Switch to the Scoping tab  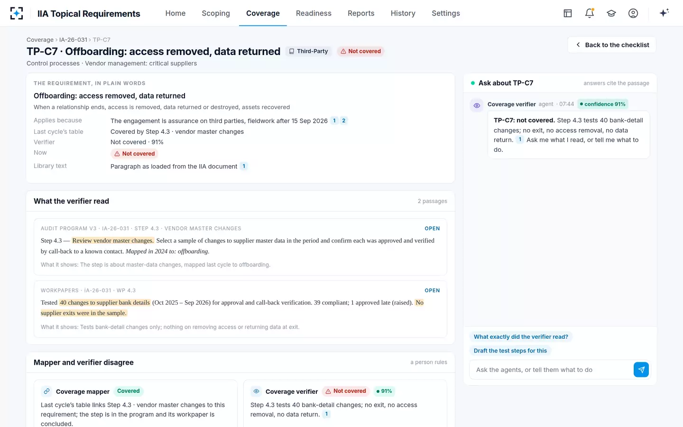(x=216, y=13)
